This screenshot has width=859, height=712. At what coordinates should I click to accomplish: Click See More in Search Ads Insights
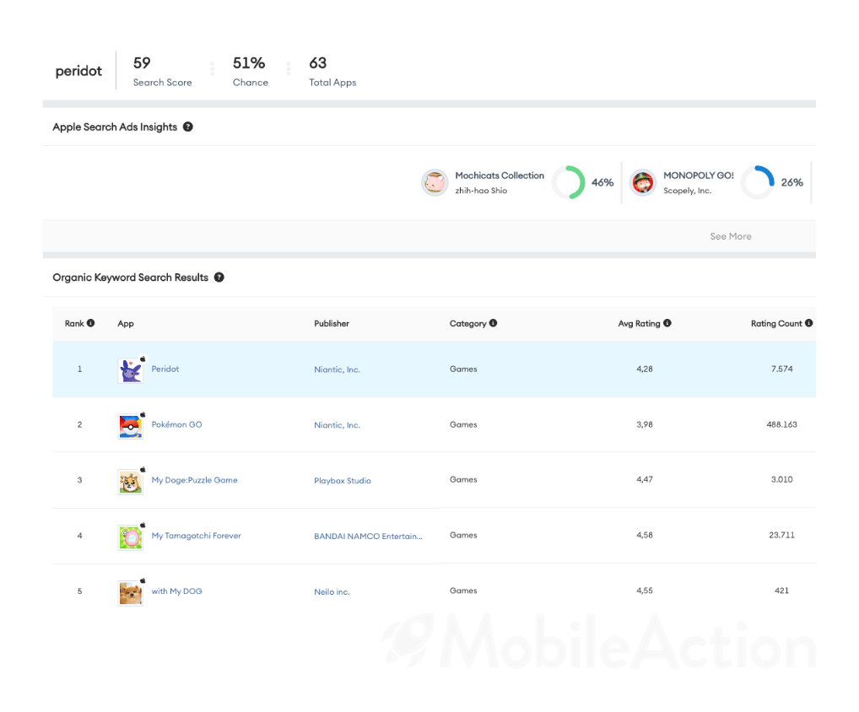[x=730, y=236]
